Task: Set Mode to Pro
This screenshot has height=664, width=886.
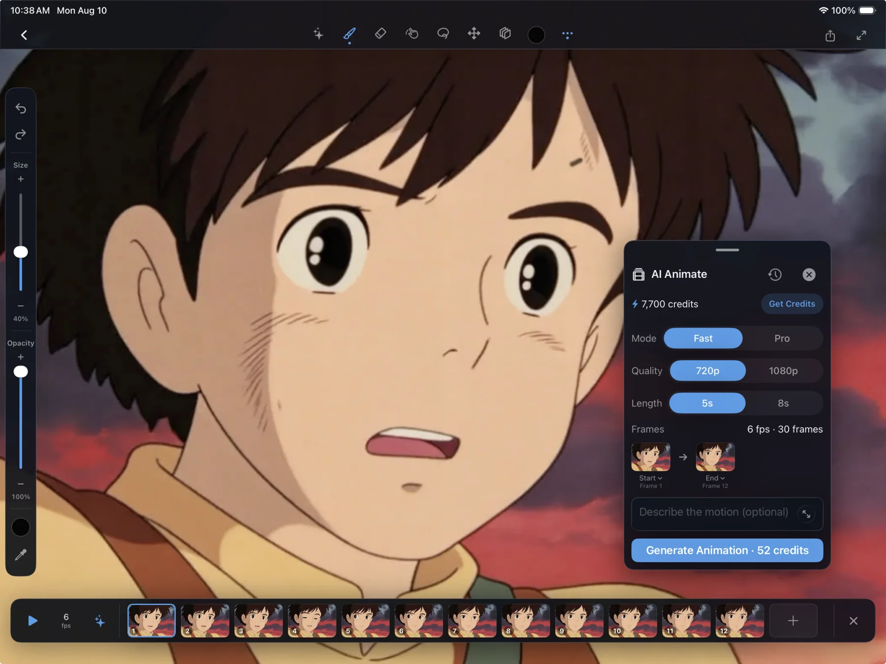Action: pyautogui.click(x=782, y=338)
